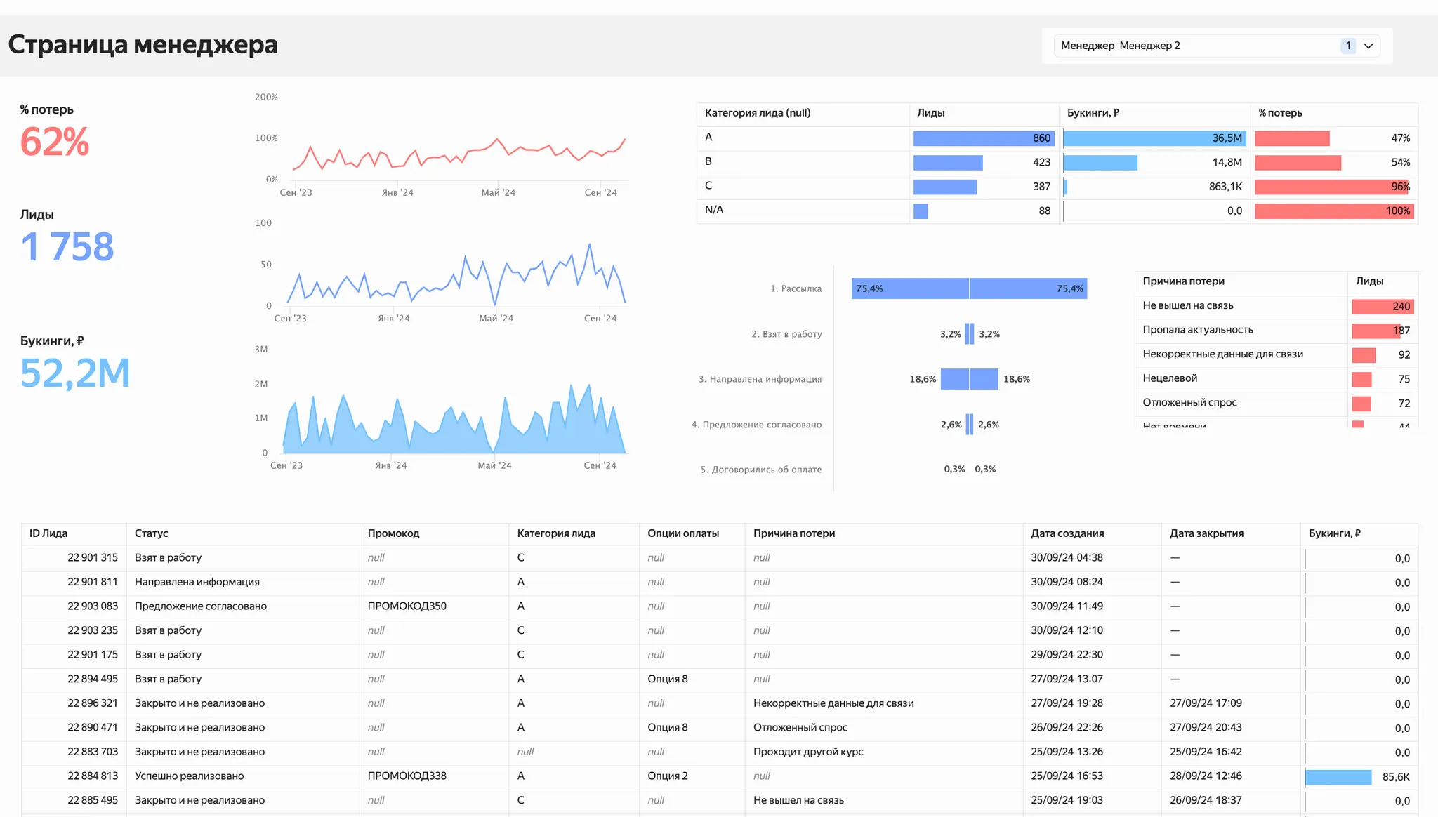Select the 860 leads bar for category A
This screenshot has height=817, width=1438.
[x=983, y=138]
